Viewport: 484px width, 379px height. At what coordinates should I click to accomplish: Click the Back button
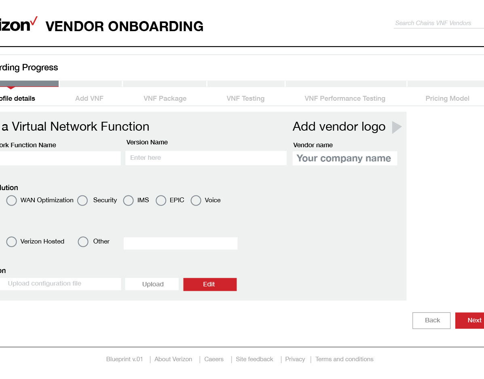[x=431, y=321]
